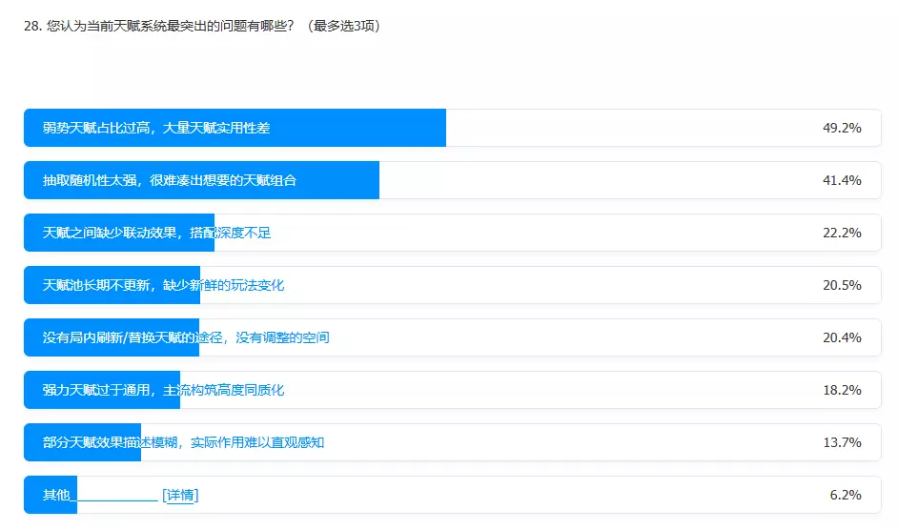The image size is (898, 530).
Task: Click the 22.2% percentage label
Action: 842,233
